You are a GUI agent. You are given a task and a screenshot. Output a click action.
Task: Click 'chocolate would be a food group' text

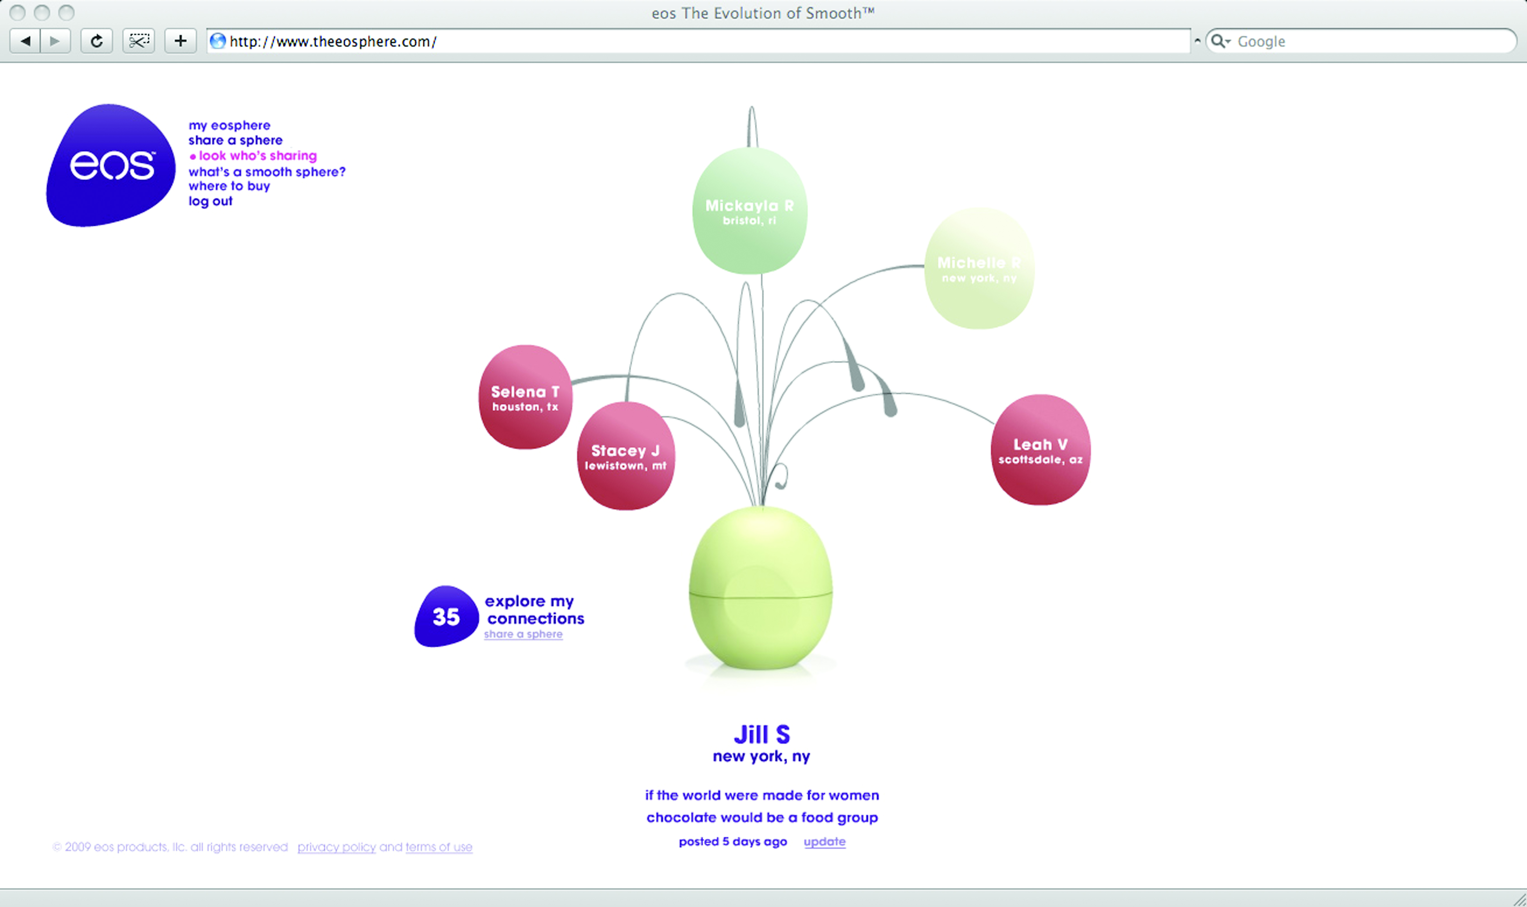coord(762,818)
